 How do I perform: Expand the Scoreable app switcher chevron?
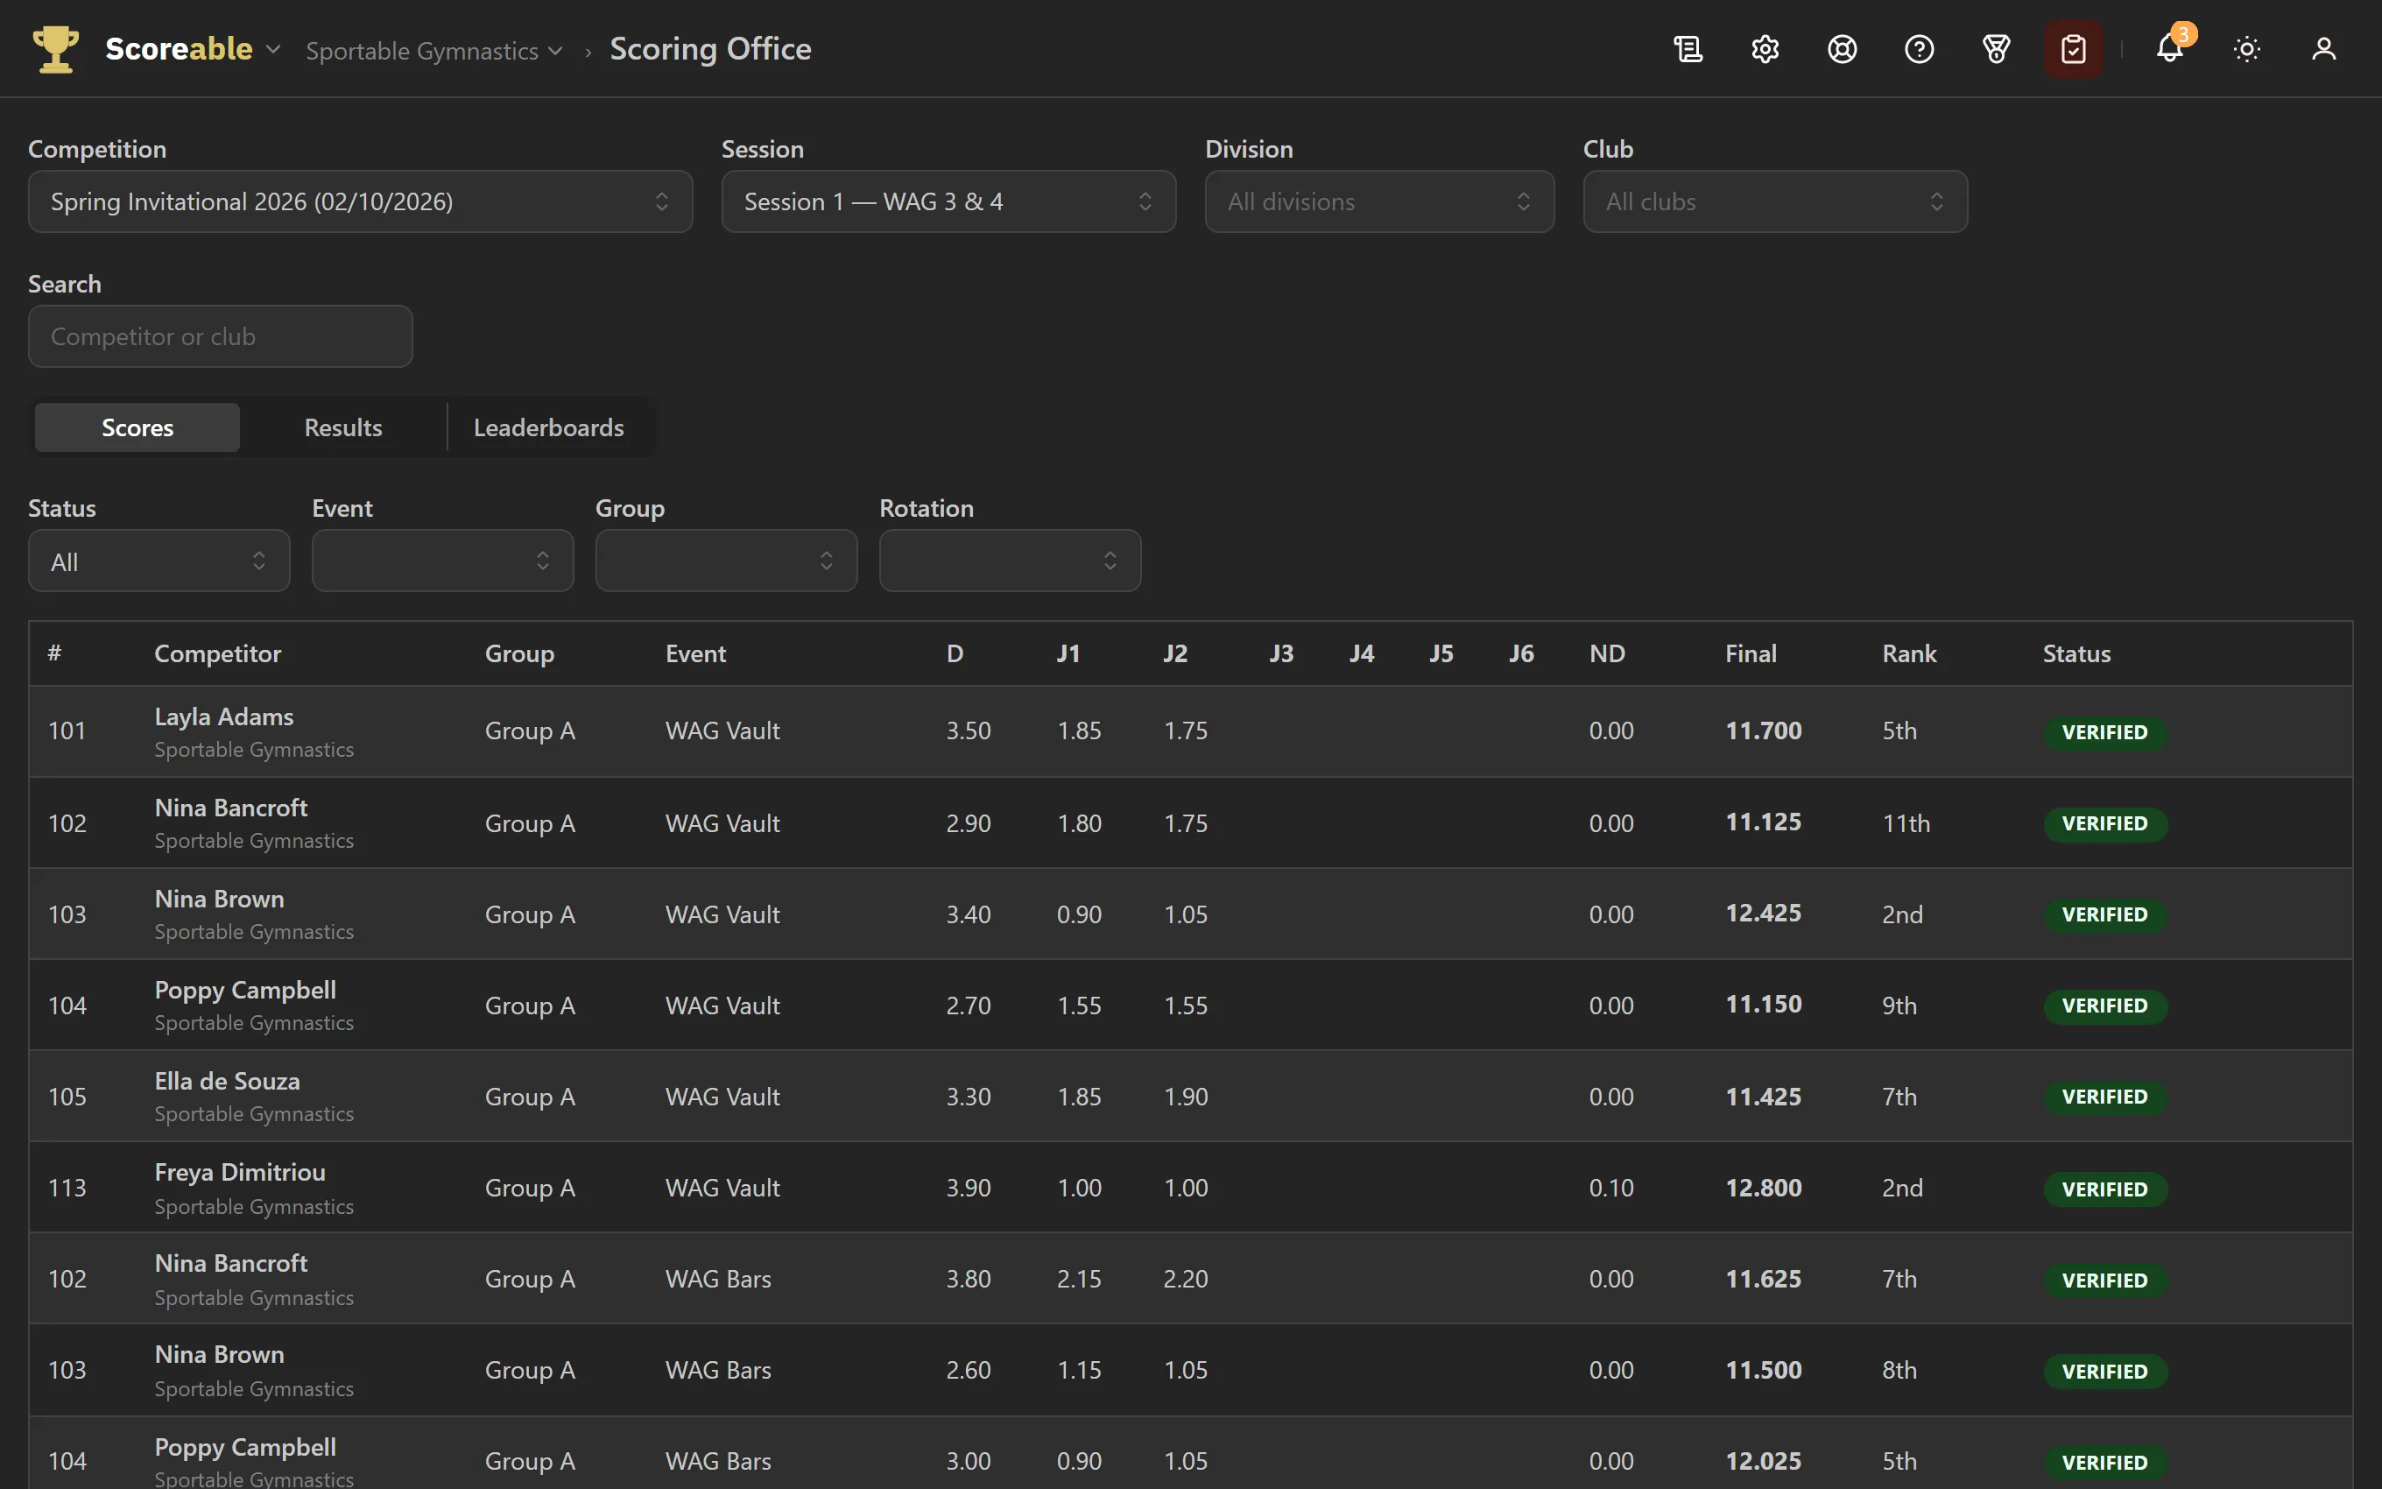pyautogui.click(x=273, y=49)
